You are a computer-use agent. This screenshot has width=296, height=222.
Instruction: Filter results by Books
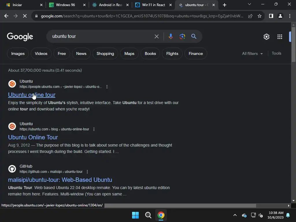click(x=150, y=53)
